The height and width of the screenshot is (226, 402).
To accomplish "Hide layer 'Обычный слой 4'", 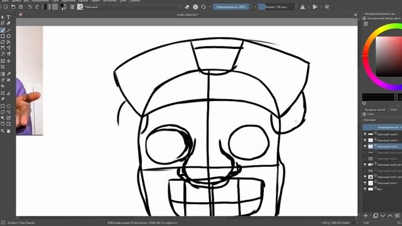I will [x=365, y=140].
